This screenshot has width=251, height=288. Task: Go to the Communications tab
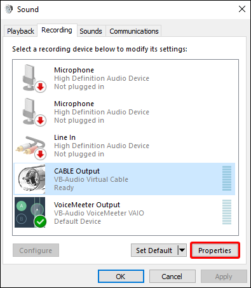pyautogui.click(x=134, y=31)
